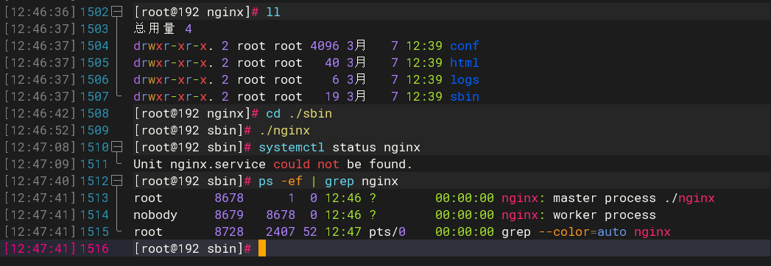Click the 'grep' word on line 1512
This screenshot has width=771, height=266.
point(339,181)
